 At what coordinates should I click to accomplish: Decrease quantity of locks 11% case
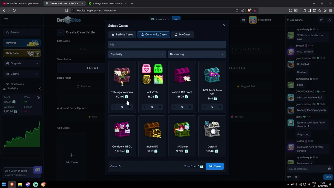(144, 107)
